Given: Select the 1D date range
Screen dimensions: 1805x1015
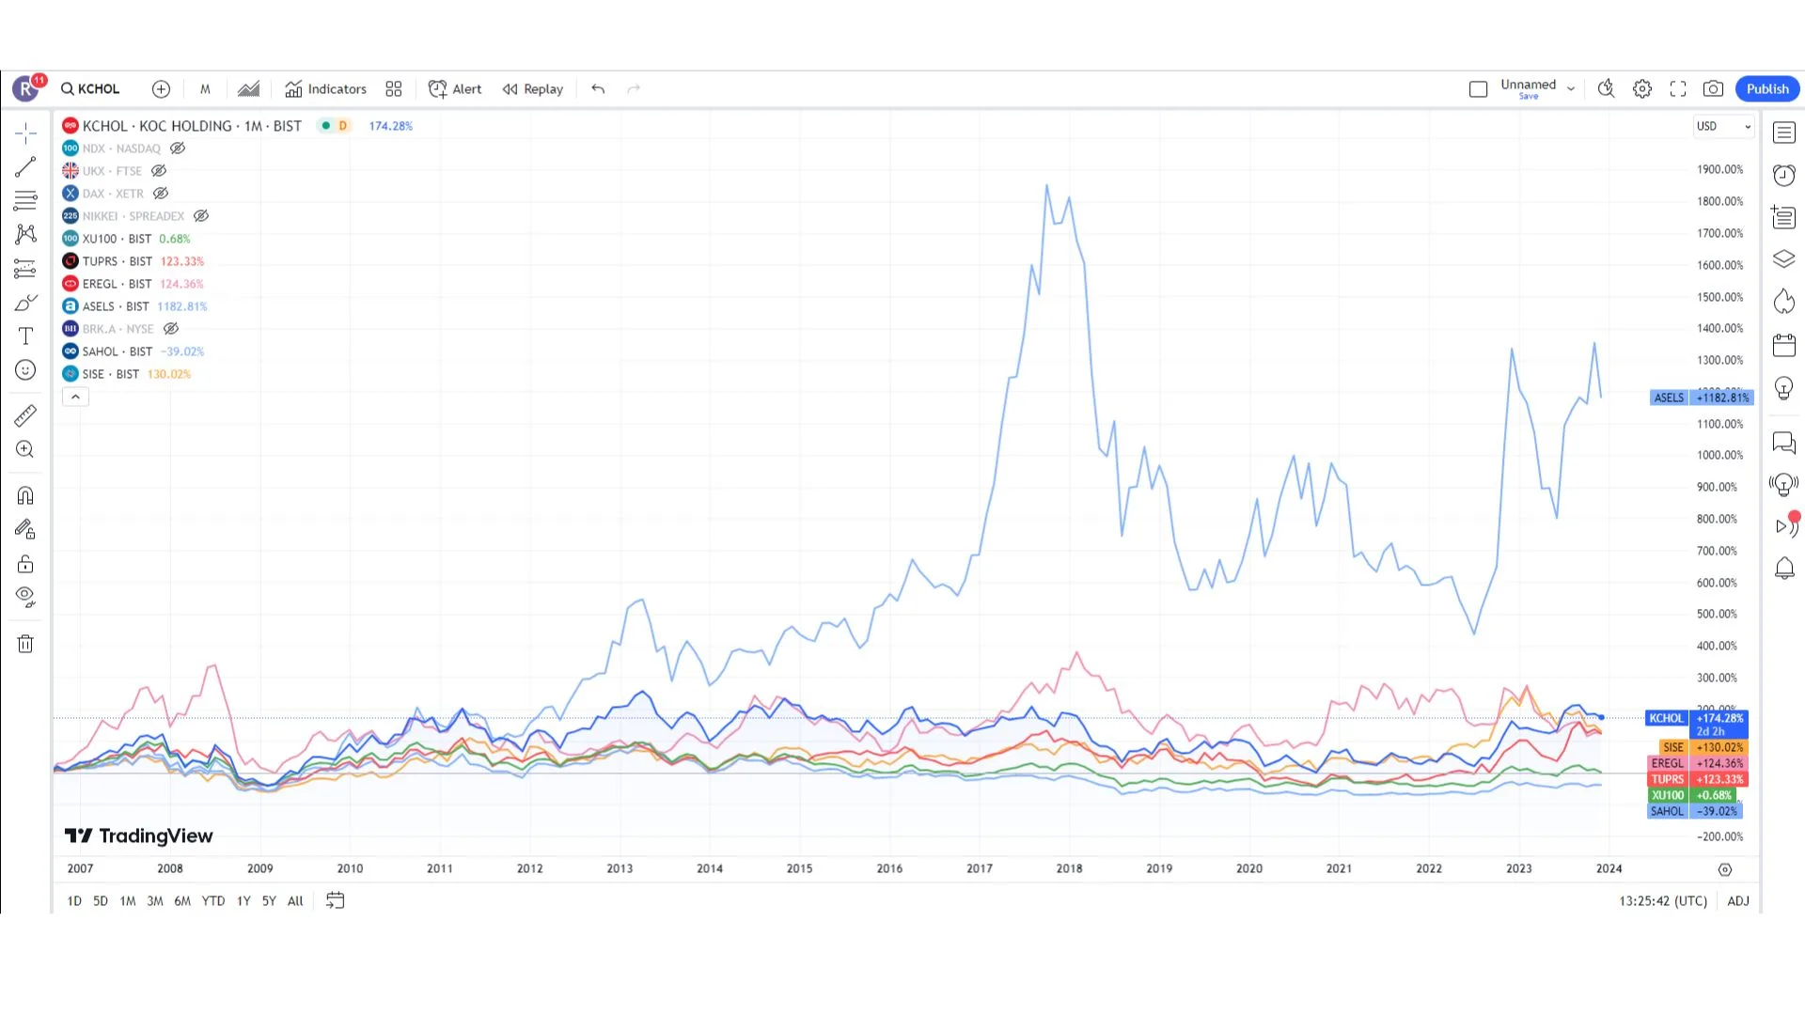Looking at the screenshot, I should [74, 900].
